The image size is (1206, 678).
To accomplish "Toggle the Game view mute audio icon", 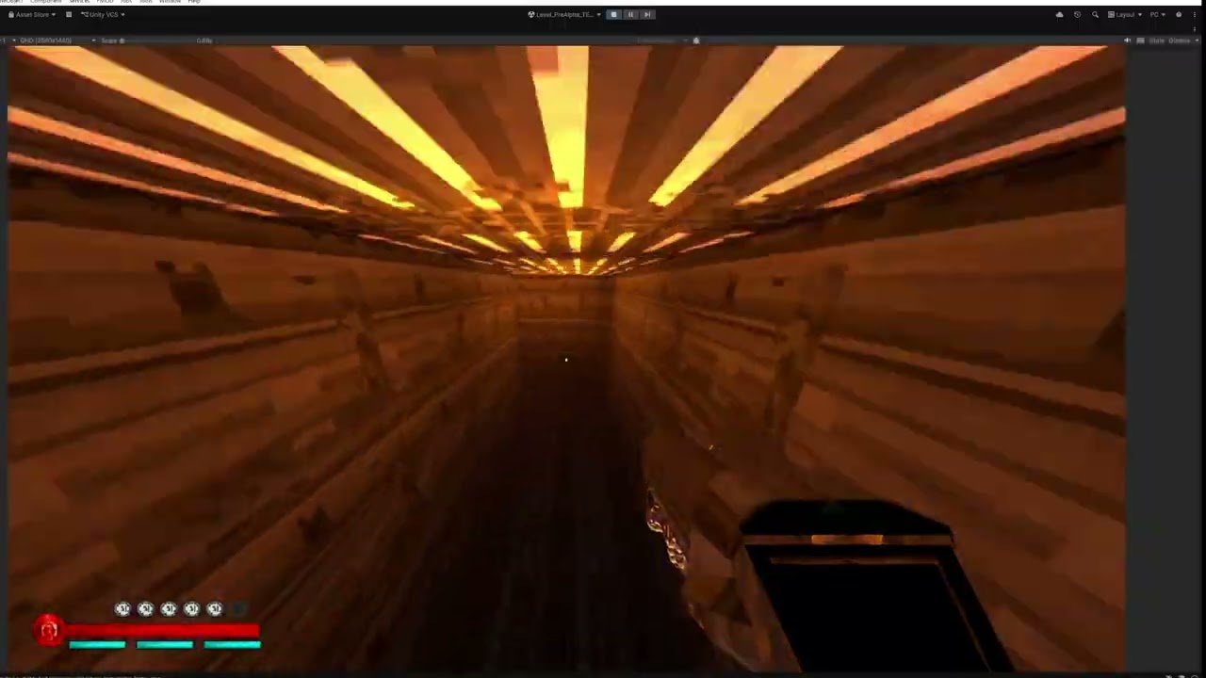I will click(x=1127, y=40).
